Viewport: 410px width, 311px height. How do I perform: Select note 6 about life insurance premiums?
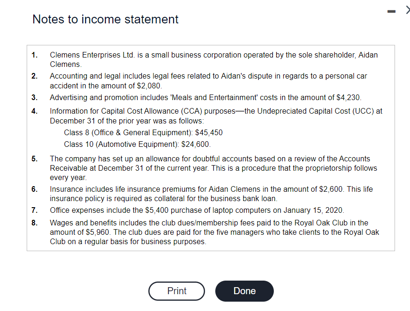pos(210,194)
